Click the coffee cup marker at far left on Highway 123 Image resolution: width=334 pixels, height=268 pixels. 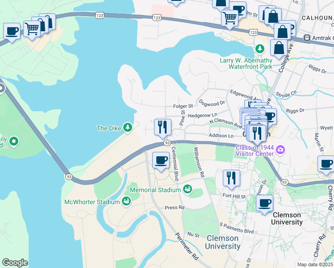(12, 32)
